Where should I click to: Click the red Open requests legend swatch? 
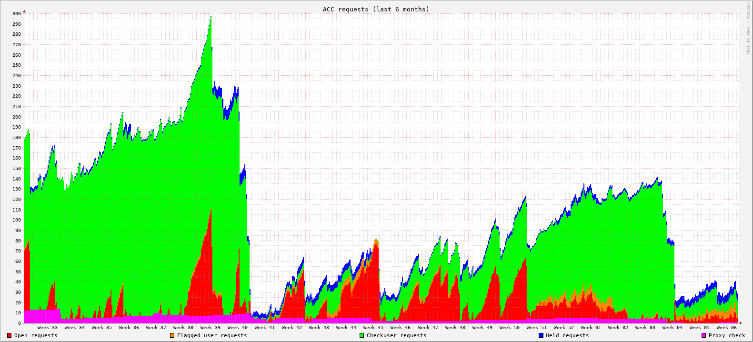click(9, 335)
